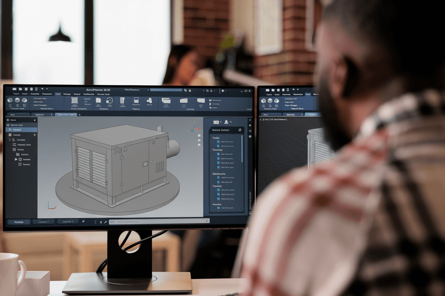Select the leftmost cube visual style icon
The image size is (445, 296).
pos(10,100)
